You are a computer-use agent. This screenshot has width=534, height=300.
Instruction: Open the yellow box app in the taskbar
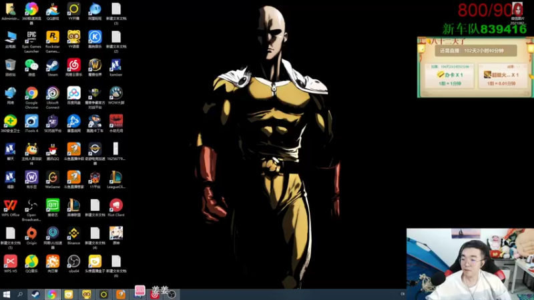tap(69, 294)
